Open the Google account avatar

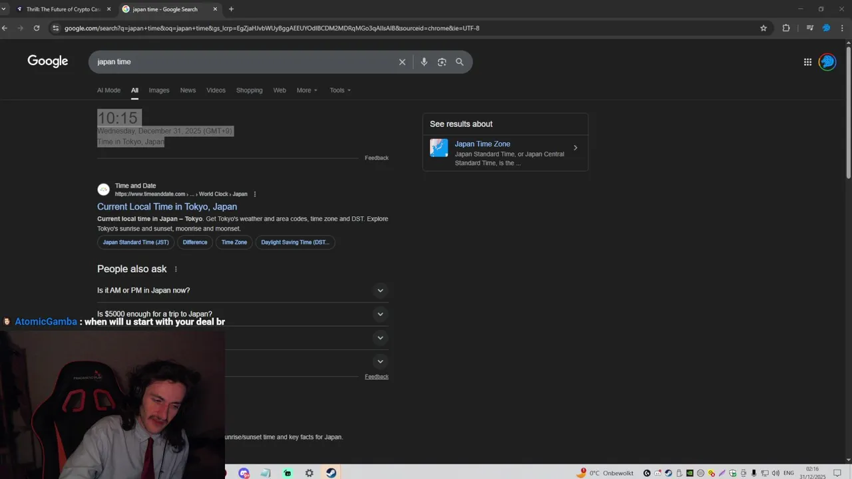pos(827,62)
